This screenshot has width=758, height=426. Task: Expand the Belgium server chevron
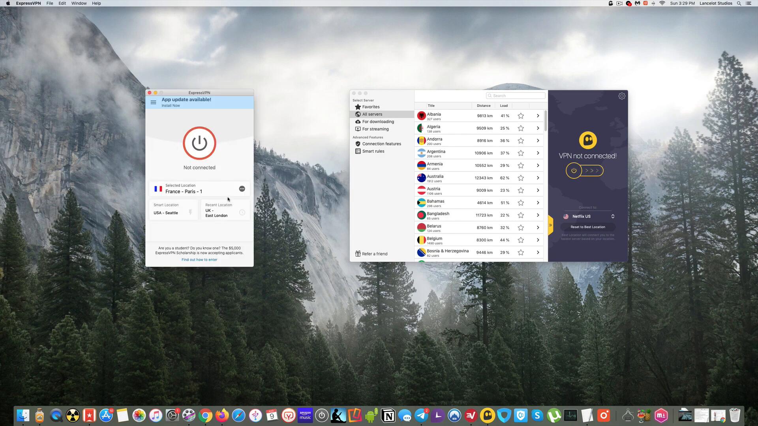538,240
